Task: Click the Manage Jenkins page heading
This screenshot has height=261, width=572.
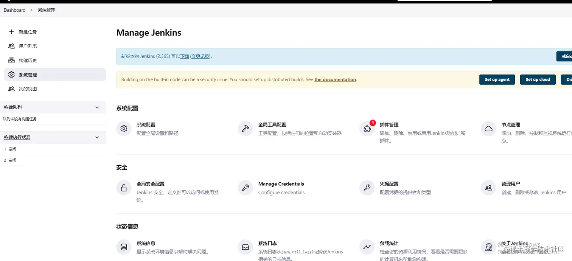Action: click(149, 33)
